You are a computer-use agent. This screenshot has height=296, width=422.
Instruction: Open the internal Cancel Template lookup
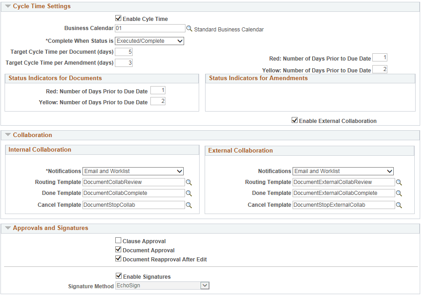pos(189,205)
